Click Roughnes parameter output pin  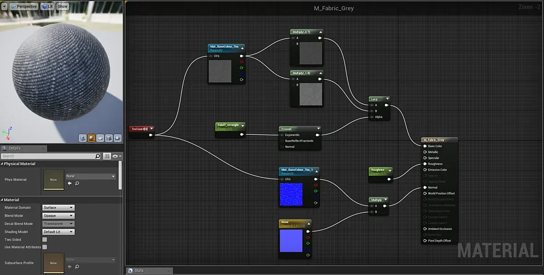(x=389, y=179)
